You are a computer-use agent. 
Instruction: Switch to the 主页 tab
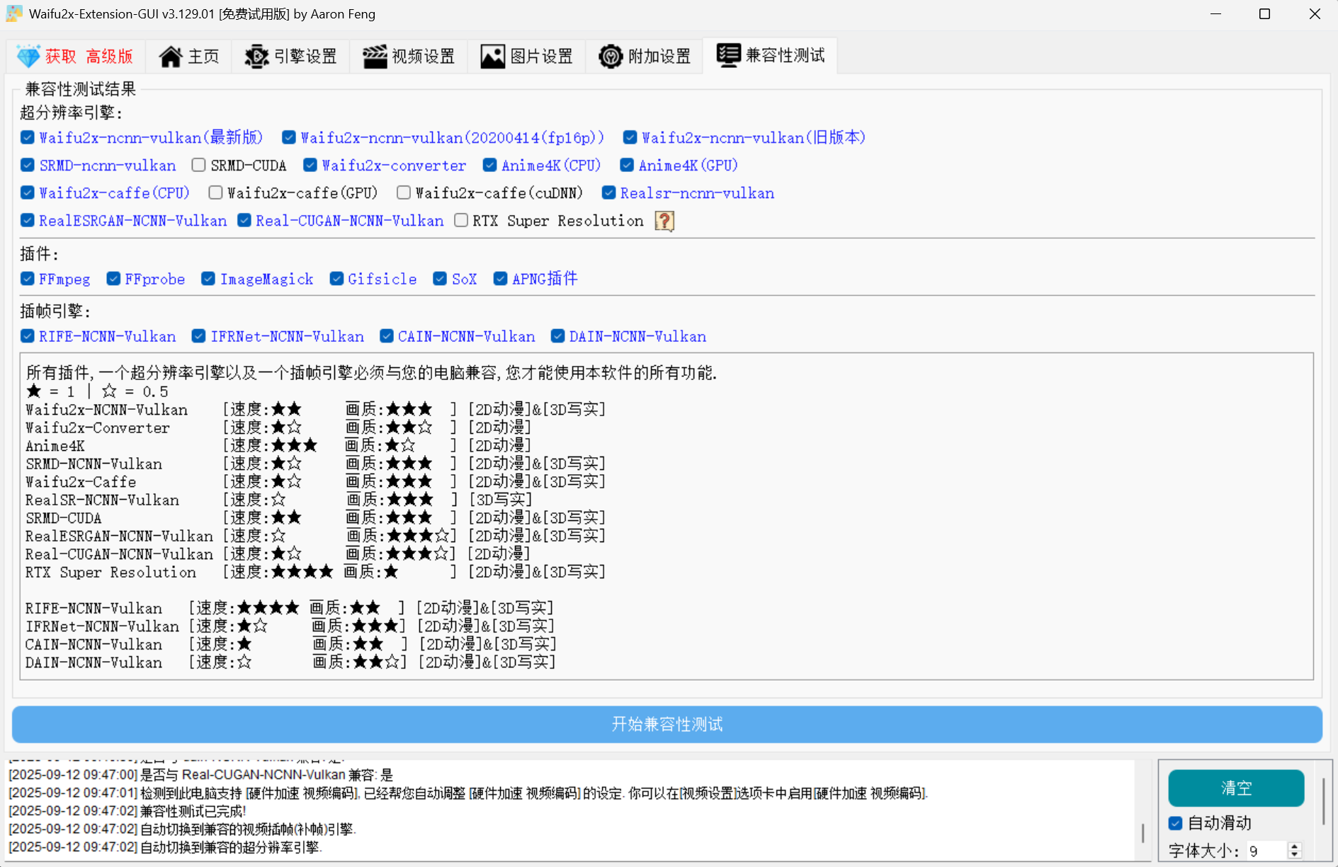click(x=189, y=56)
